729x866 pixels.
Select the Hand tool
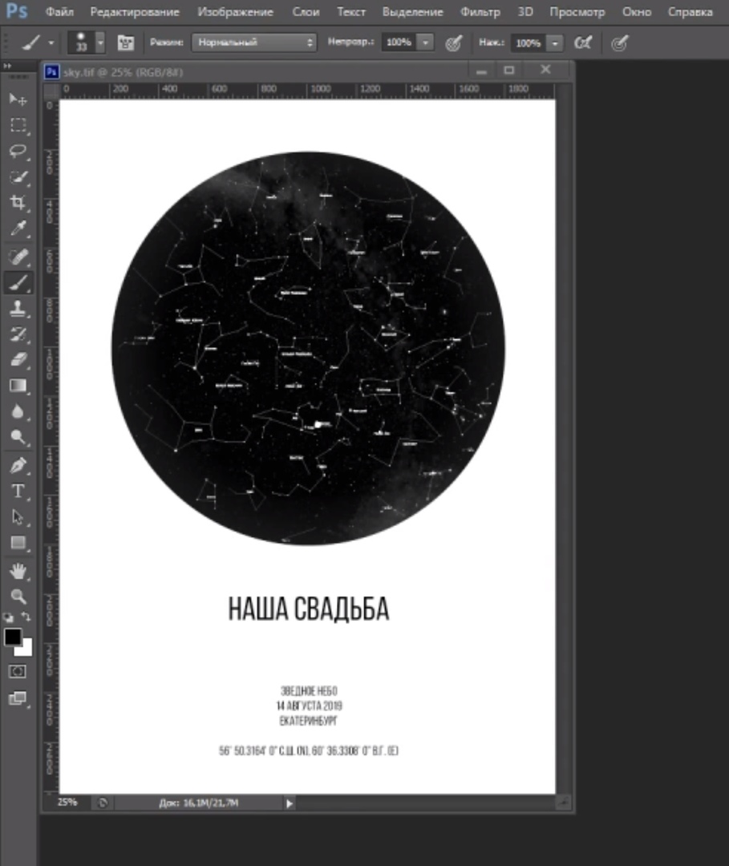tap(18, 571)
